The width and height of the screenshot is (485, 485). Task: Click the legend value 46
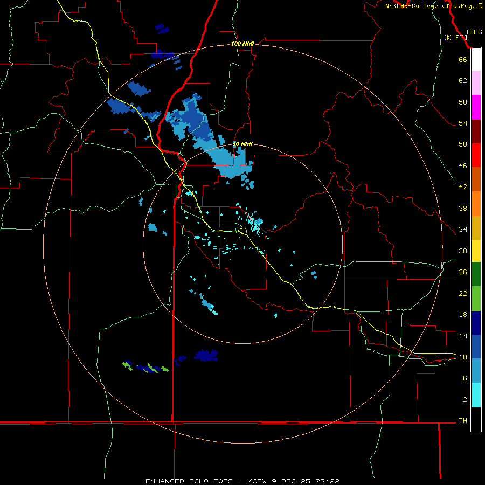click(463, 166)
